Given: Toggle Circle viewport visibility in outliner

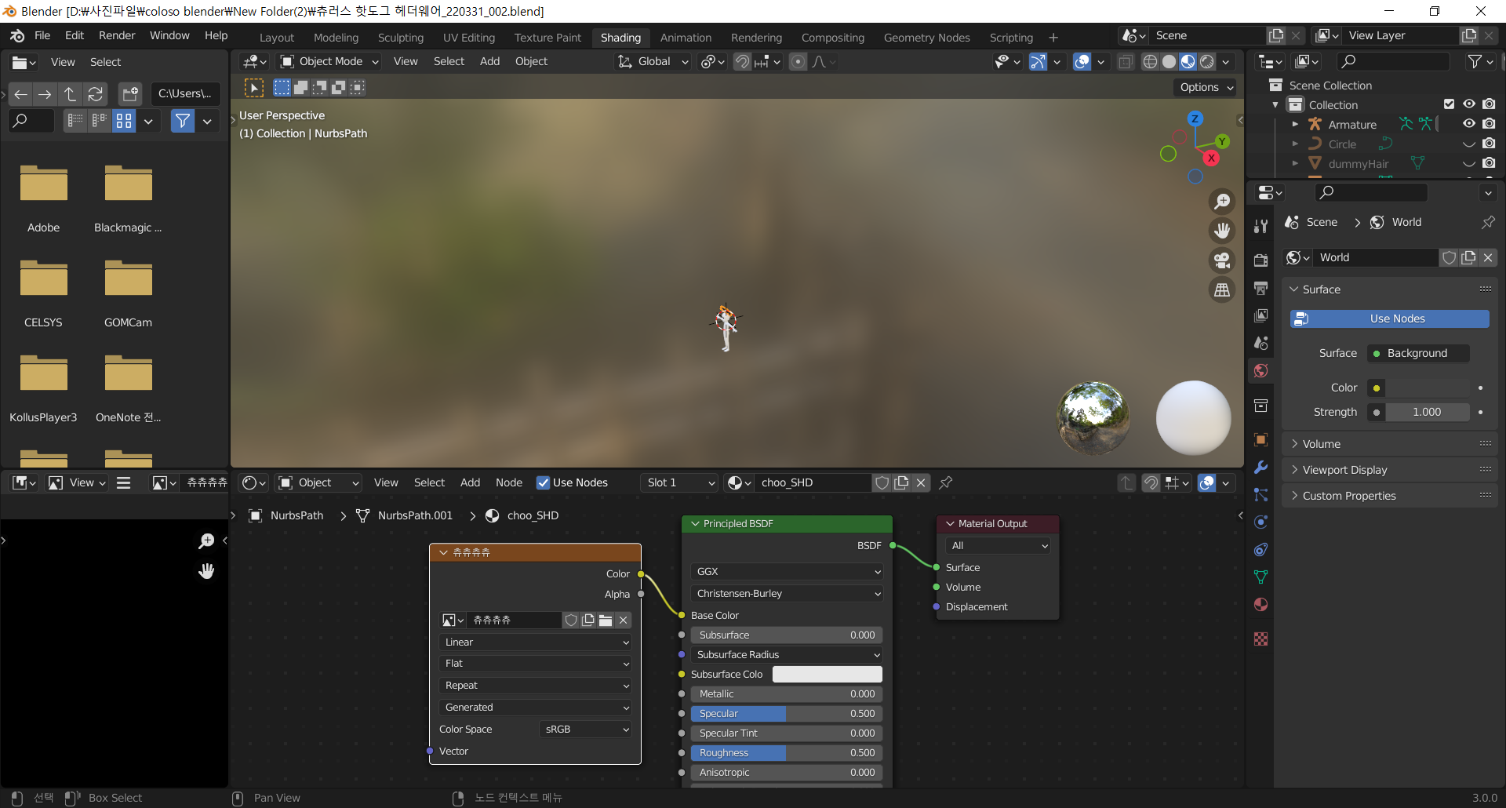Looking at the screenshot, I should point(1469,144).
